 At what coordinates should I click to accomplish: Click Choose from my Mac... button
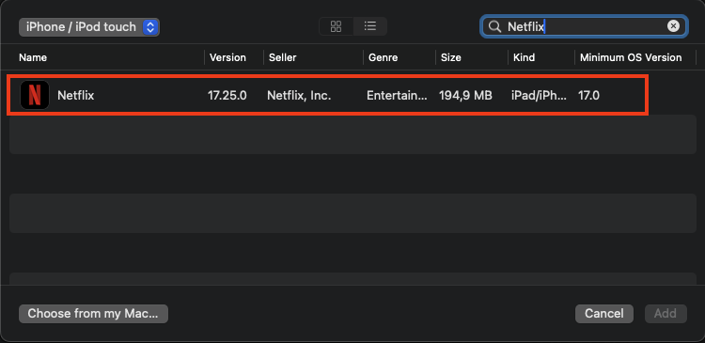click(93, 313)
